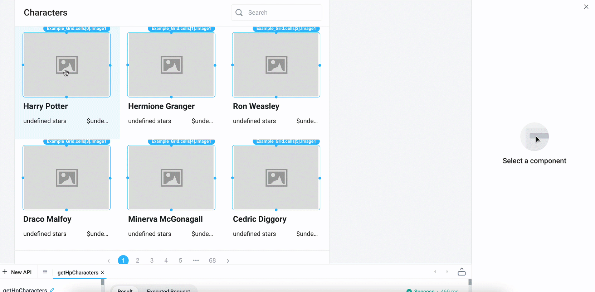The width and height of the screenshot is (595, 292).
Task: Close the right property pane
Action: pos(586,7)
